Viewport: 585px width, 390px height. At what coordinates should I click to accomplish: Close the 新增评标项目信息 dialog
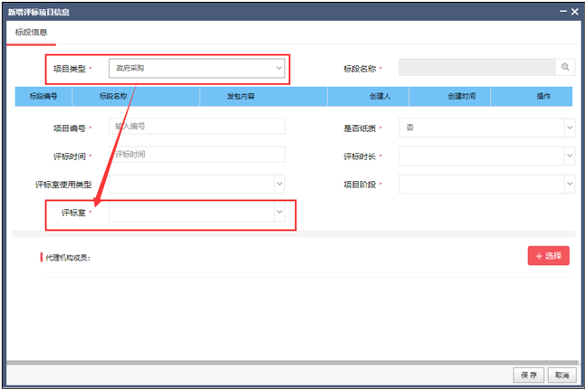(573, 12)
